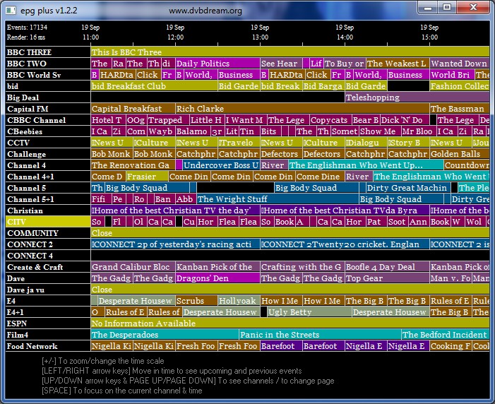Select the CONNECT 4 channel label
The height and width of the screenshot is (404, 495).
click(x=48, y=256)
